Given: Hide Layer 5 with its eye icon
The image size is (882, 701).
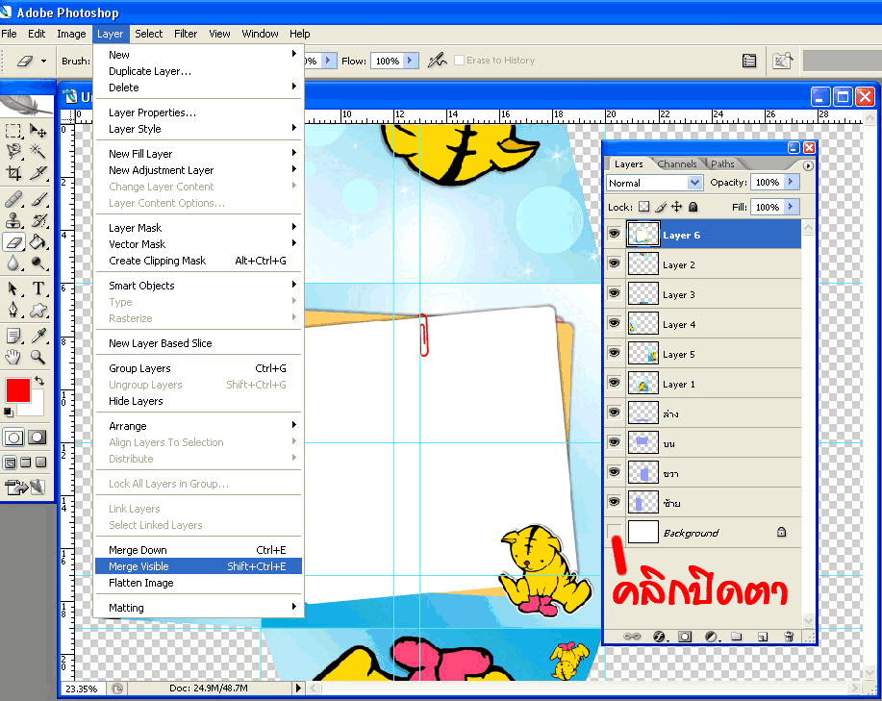Looking at the screenshot, I should 615,353.
